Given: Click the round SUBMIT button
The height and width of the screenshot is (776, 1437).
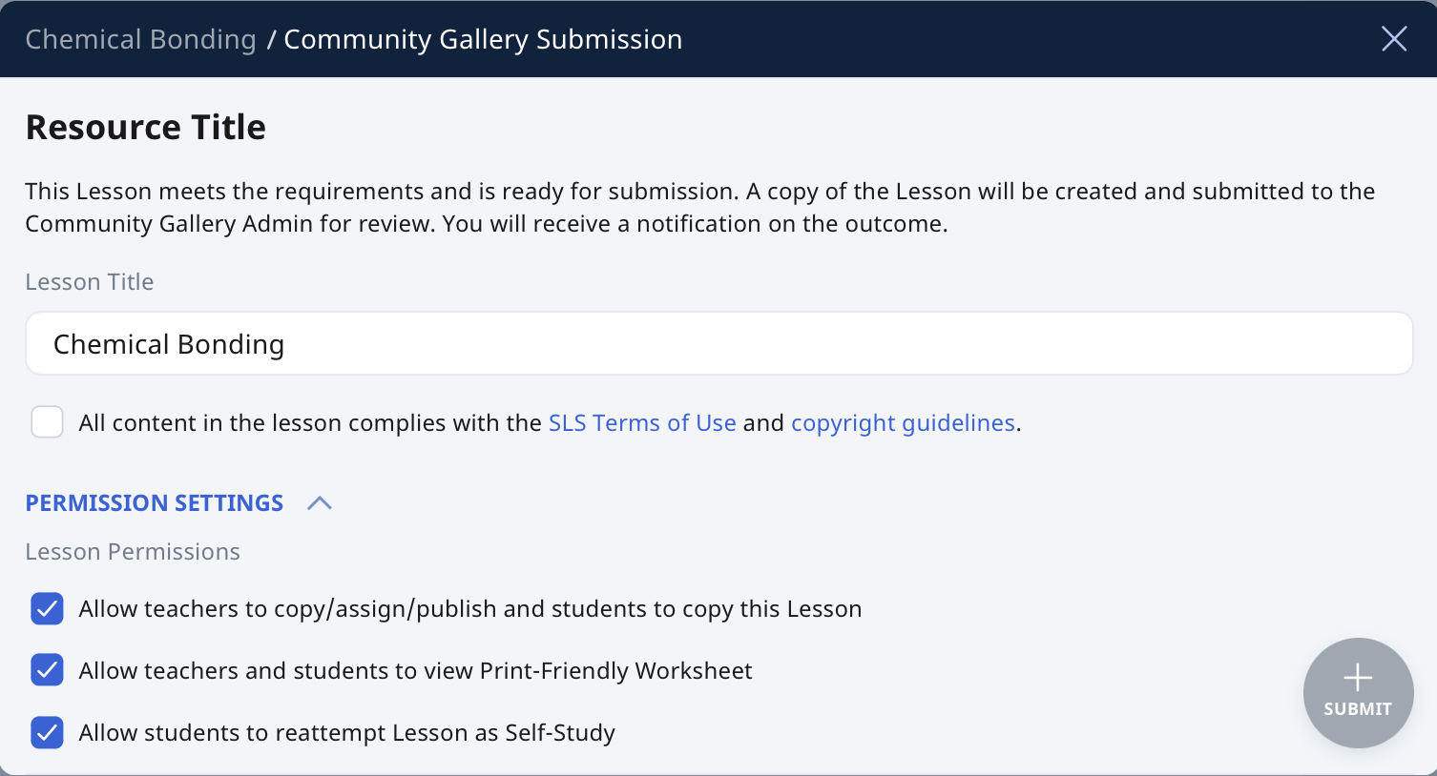Looking at the screenshot, I should [1358, 693].
